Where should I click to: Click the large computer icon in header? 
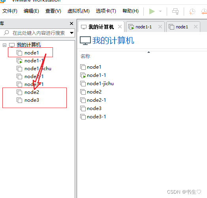point(85,41)
